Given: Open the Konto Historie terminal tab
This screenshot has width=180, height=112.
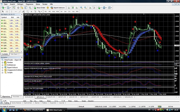Looking at the screenshot, I should 16,103.
